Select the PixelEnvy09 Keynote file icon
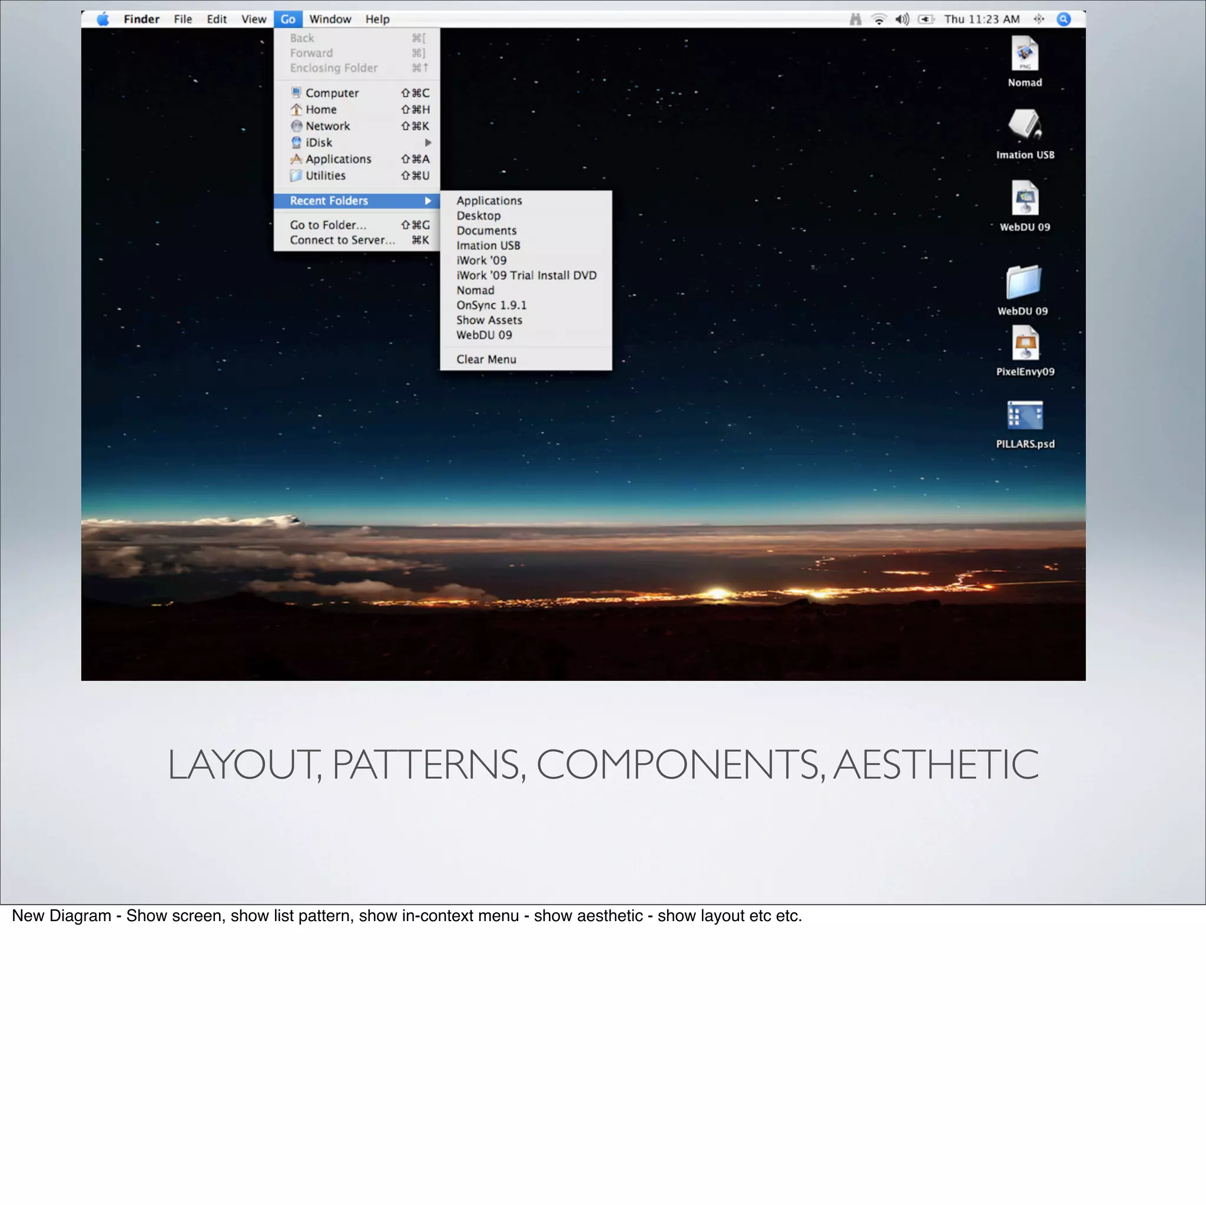This screenshot has width=1206, height=1205. 1025,343
